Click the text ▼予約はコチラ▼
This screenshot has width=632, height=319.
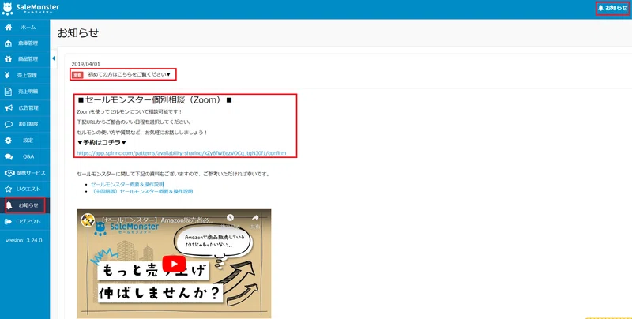pyautogui.click(x=102, y=143)
